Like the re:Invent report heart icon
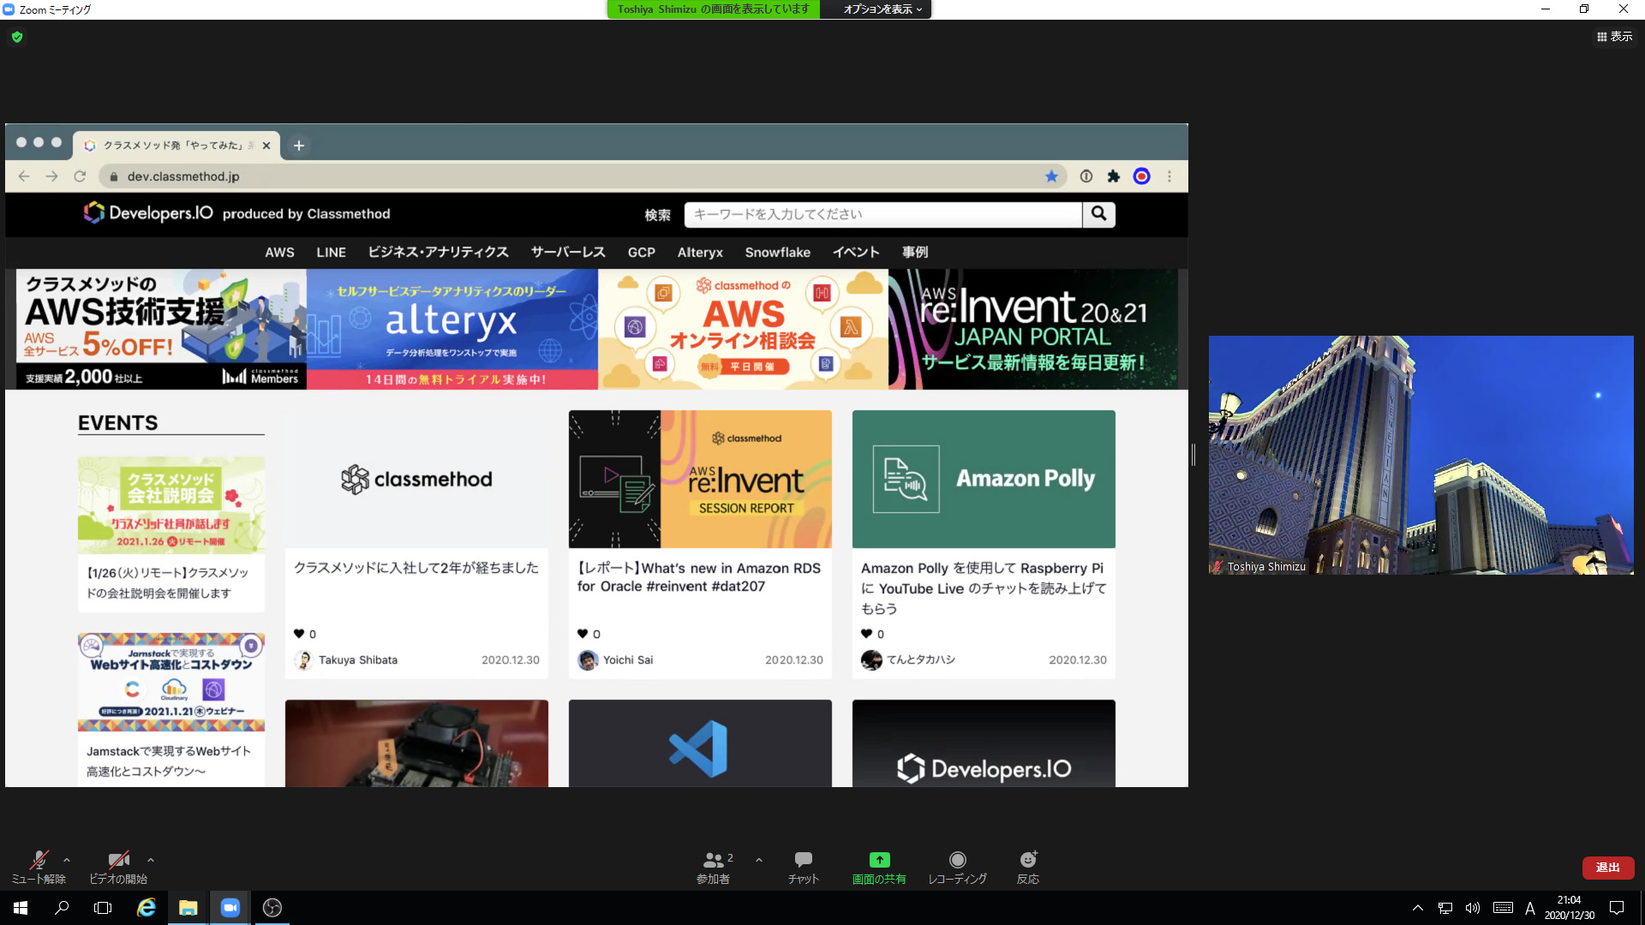The image size is (1645, 925). click(x=583, y=634)
